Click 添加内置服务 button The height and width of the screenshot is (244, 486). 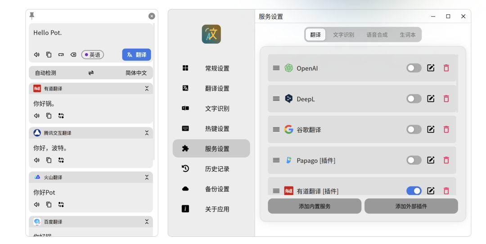pos(315,206)
